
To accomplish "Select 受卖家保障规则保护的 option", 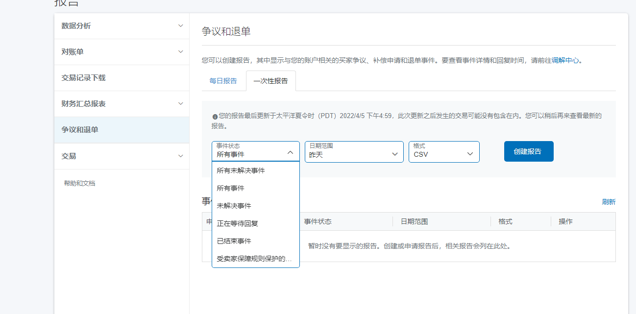I will (x=255, y=258).
